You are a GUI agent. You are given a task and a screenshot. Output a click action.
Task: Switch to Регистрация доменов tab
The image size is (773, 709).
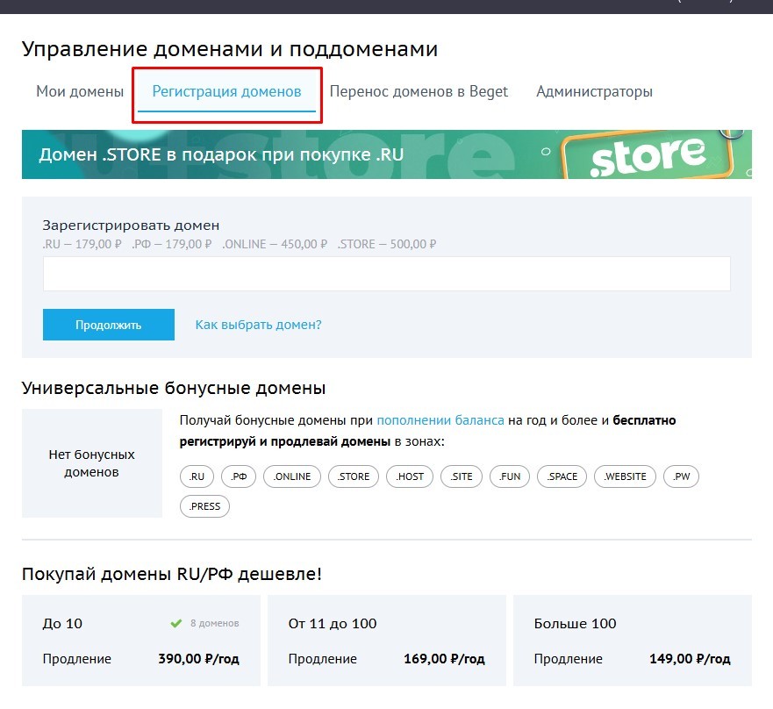[226, 92]
